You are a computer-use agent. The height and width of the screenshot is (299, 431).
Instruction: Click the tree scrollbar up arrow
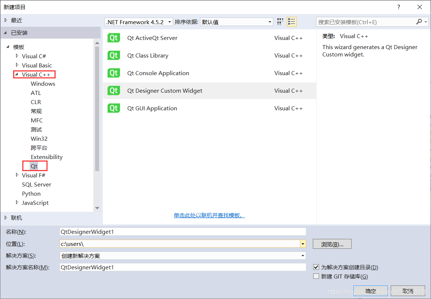[x=97, y=43]
